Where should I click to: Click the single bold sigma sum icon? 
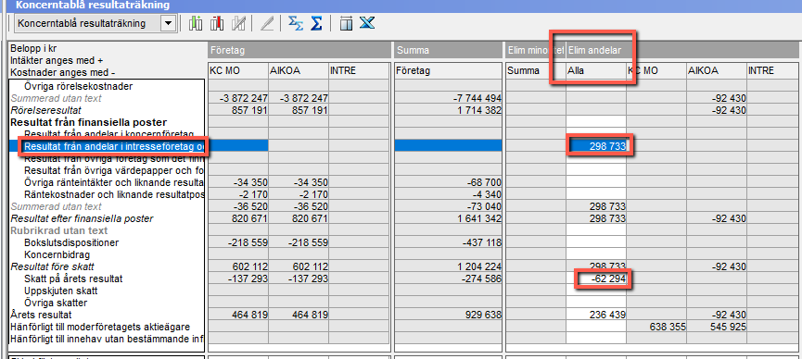pyautogui.click(x=316, y=23)
